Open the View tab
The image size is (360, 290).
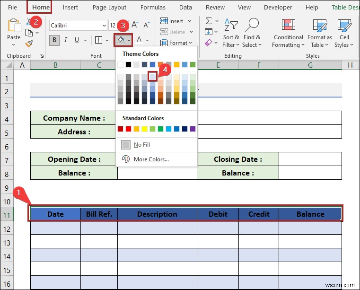pyautogui.click(x=244, y=8)
